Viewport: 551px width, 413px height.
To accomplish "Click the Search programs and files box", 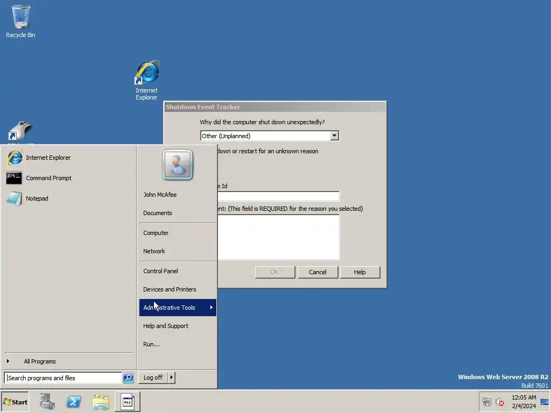I will (63, 378).
